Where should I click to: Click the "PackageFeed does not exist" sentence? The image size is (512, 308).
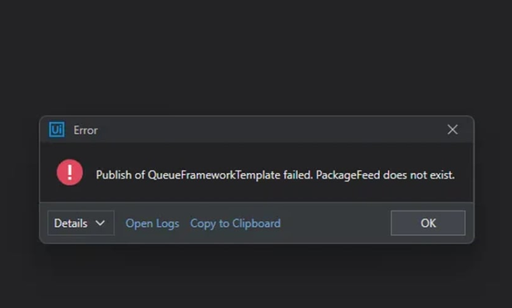(385, 175)
